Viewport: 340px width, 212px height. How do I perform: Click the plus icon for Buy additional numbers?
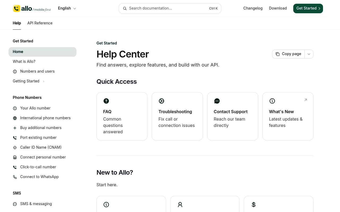[x=15, y=128]
